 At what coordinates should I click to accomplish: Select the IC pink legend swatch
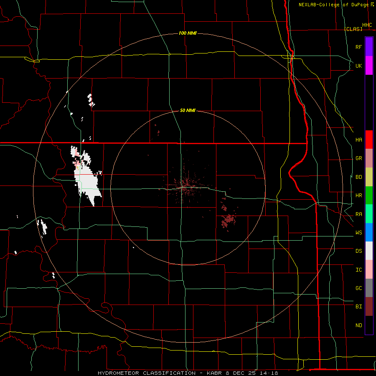[x=369, y=269]
